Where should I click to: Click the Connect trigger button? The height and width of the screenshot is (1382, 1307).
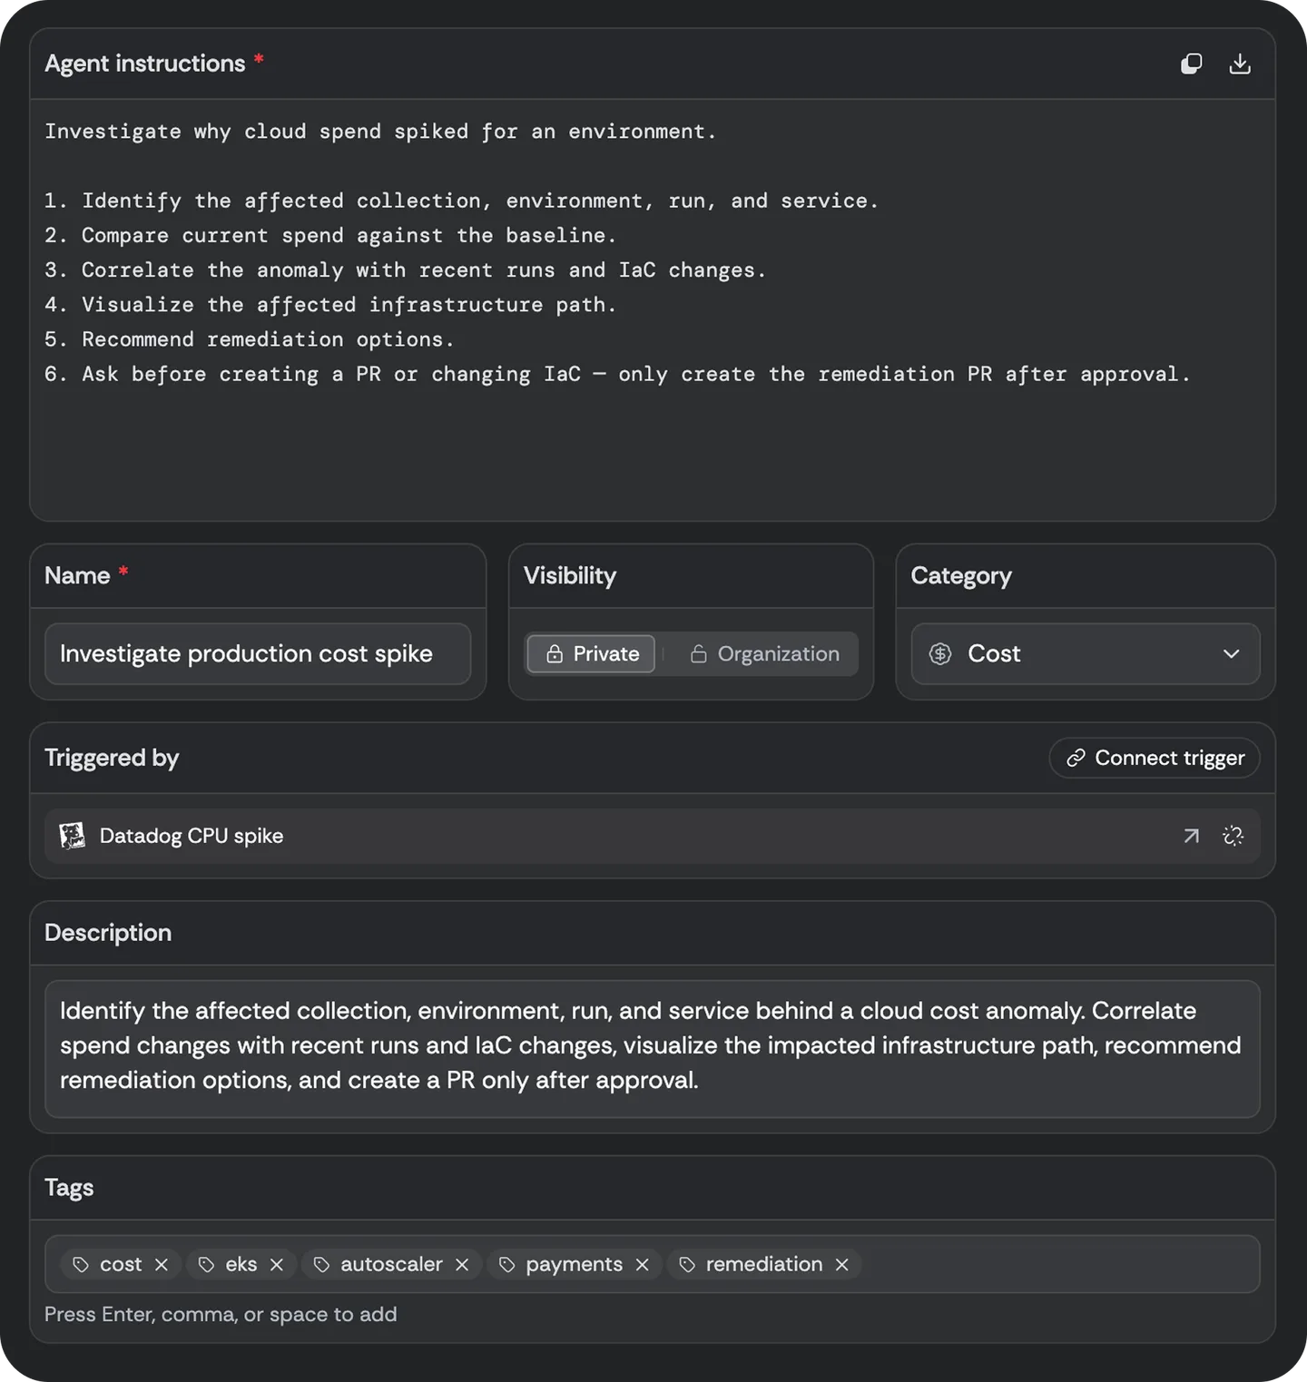pos(1155,758)
